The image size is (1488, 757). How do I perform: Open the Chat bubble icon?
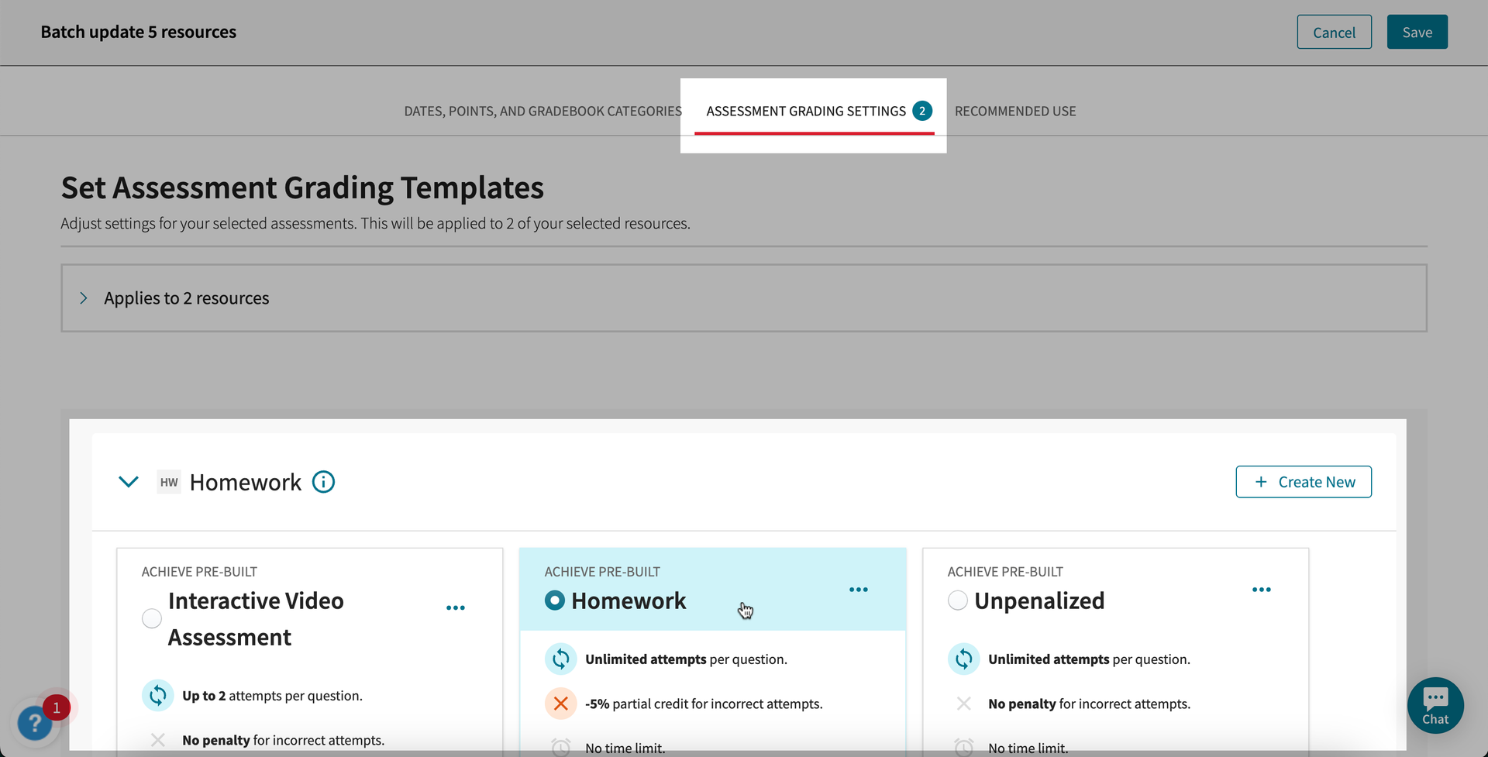(x=1435, y=705)
